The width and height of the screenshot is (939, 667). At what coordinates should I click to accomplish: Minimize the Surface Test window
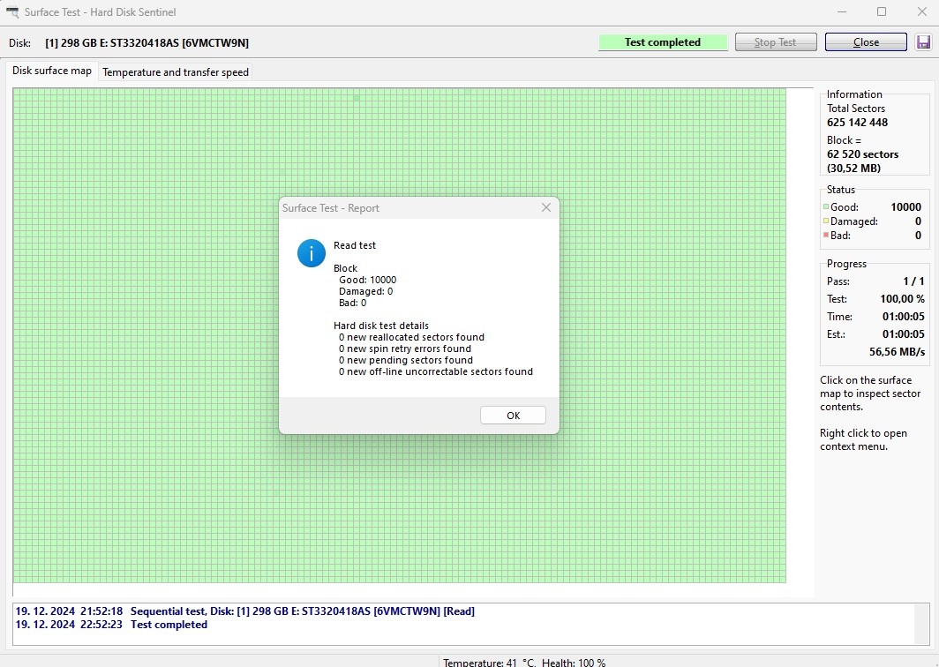click(839, 12)
